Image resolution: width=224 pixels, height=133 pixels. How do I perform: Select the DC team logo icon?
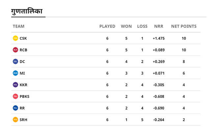pos(15,61)
